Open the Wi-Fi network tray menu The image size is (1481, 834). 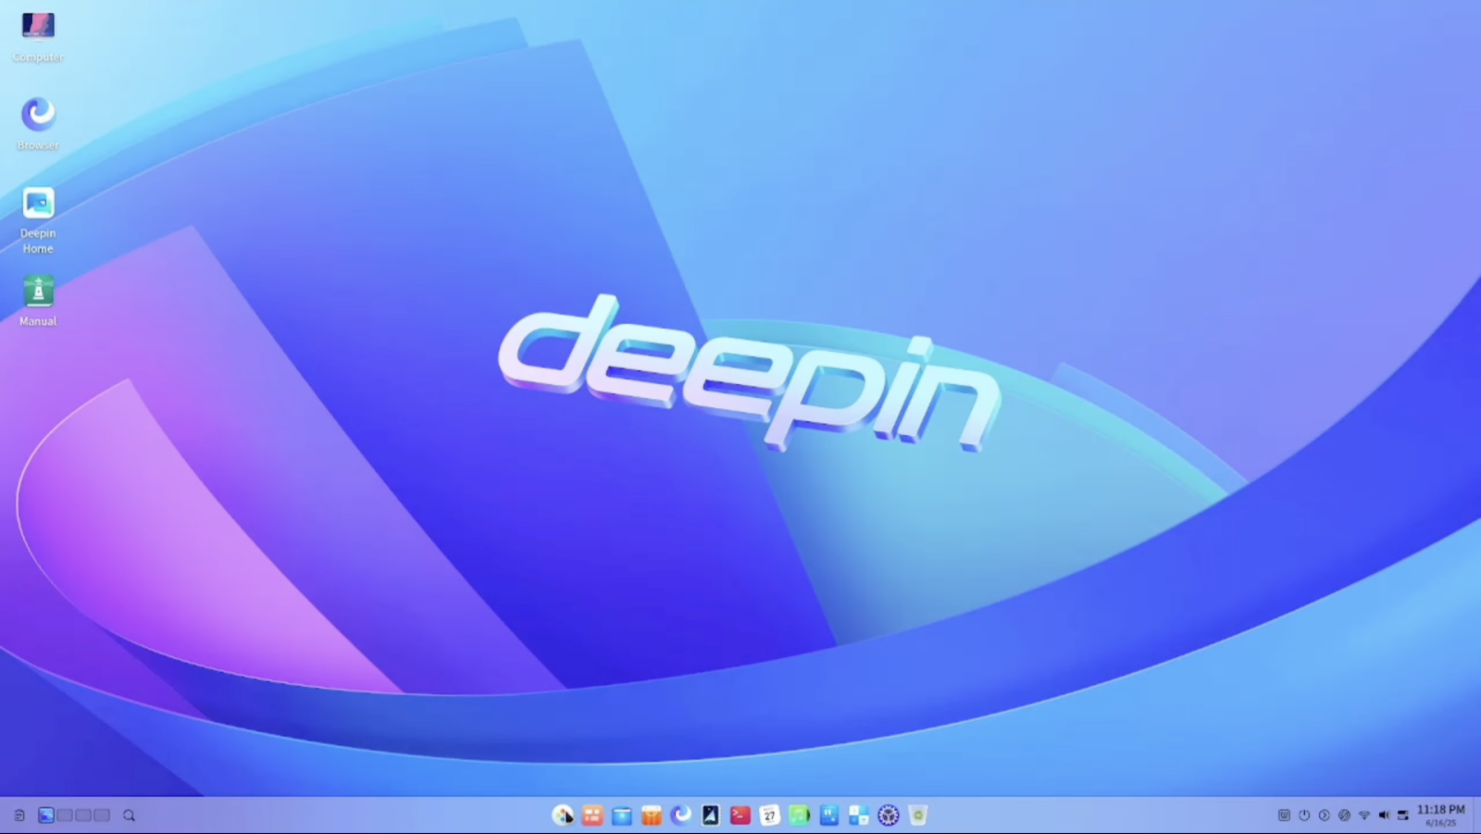[x=1364, y=815]
